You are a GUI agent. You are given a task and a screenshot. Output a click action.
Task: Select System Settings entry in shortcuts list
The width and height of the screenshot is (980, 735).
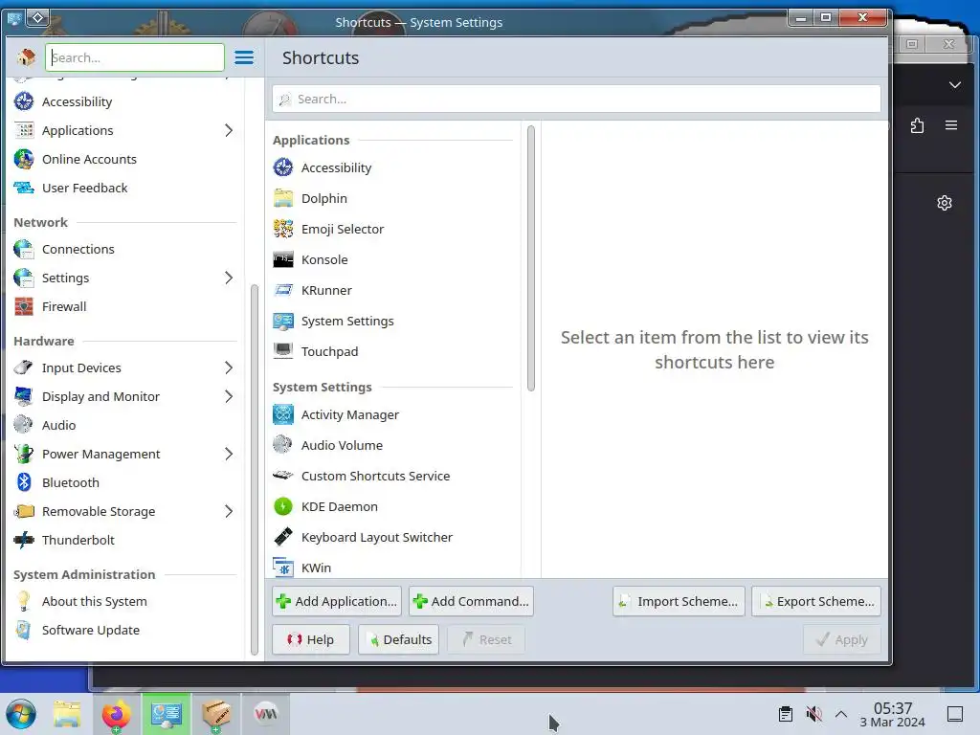tap(393, 321)
